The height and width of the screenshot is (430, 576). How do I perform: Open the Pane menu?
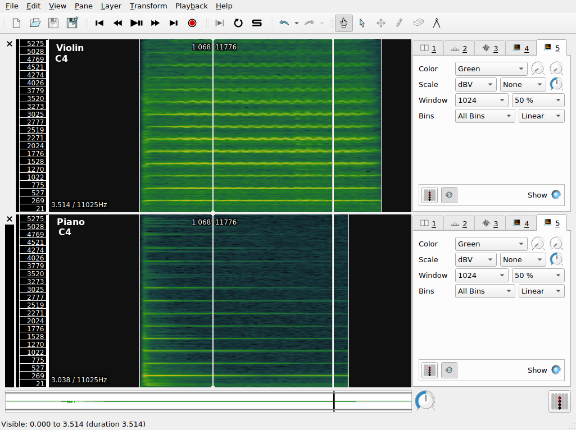tap(83, 6)
